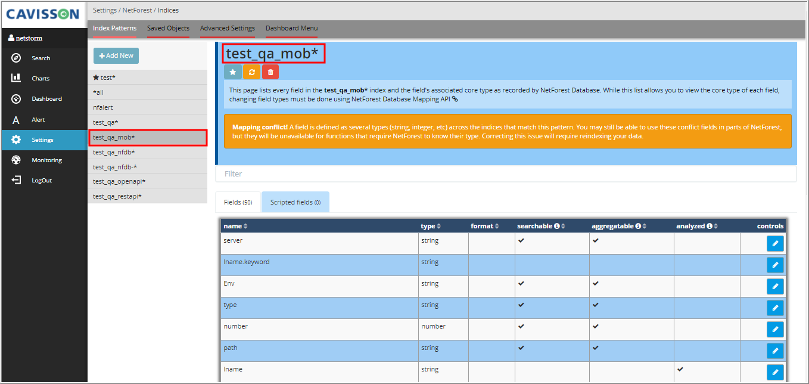Sort table by name column

(235, 227)
